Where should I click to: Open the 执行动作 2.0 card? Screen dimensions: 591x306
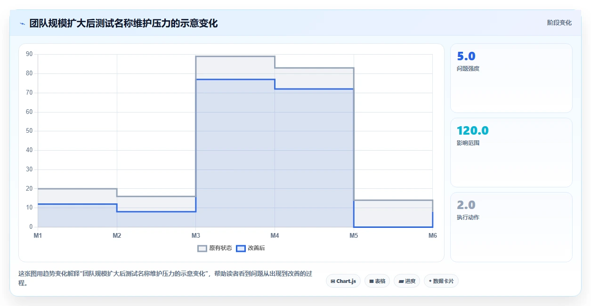pyautogui.click(x=511, y=227)
